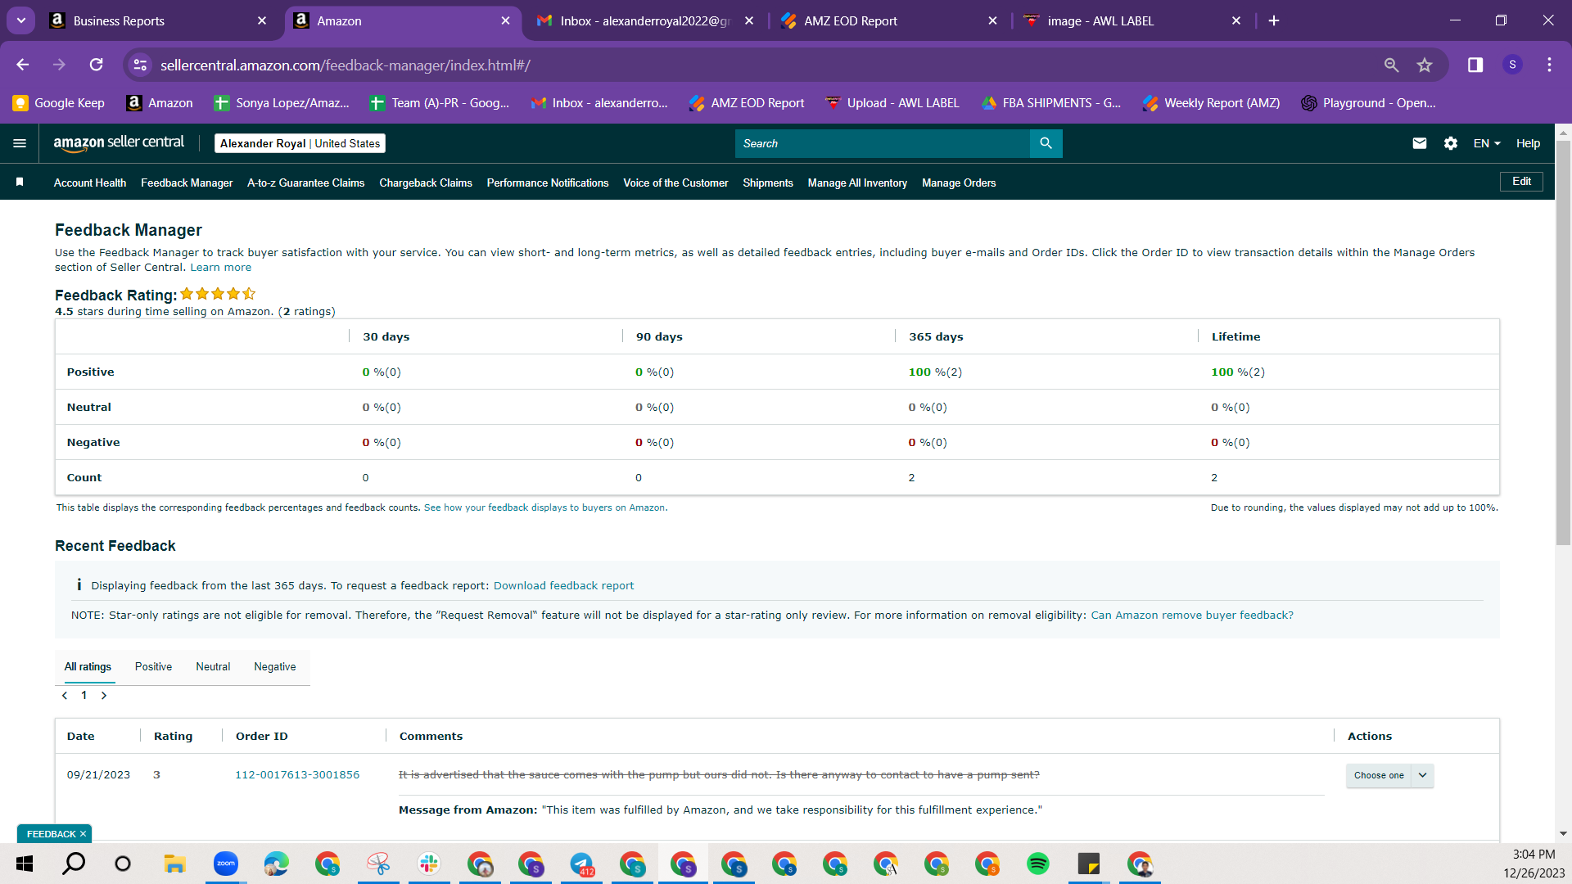This screenshot has width=1572, height=884.
Task: Click the bookmark flag icon in nav bar
Action: pos(20,182)
